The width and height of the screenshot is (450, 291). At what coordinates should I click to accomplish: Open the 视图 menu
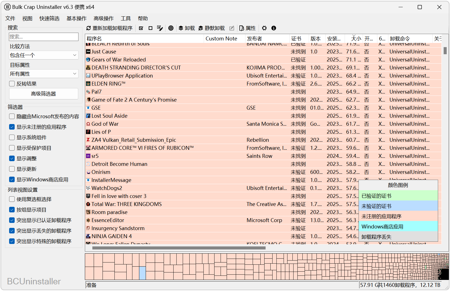(x=27, y=18)
